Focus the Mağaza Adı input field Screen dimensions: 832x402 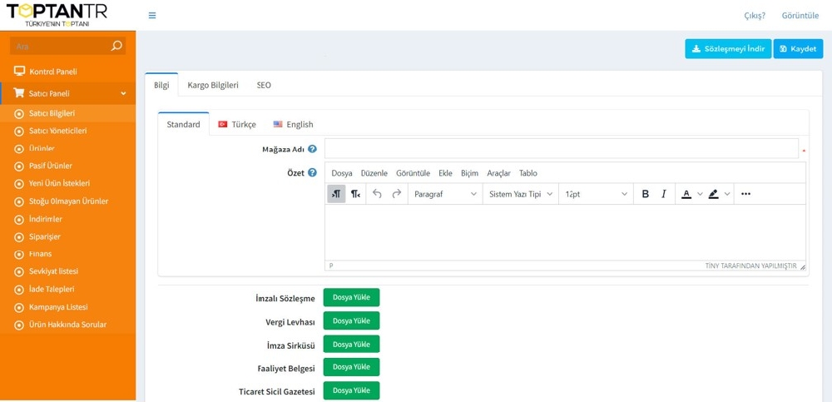click(x=561, y=149)
